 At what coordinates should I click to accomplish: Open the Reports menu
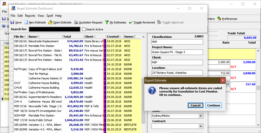[x=30, y=16]
